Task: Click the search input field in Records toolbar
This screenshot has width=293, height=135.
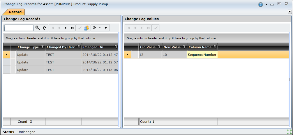Action: (x=19, y=28)
